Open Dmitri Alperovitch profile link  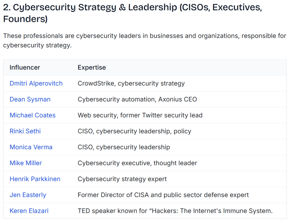[x=36, y=83]
